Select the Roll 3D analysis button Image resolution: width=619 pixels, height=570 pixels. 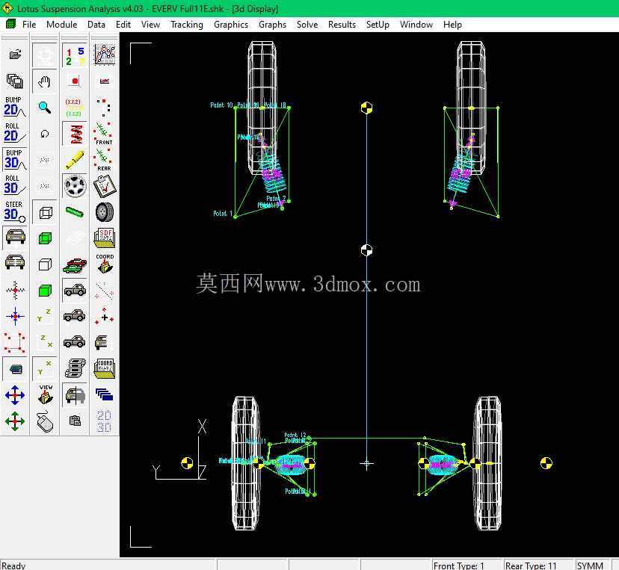pyautogui.click(x=15, y=185)
